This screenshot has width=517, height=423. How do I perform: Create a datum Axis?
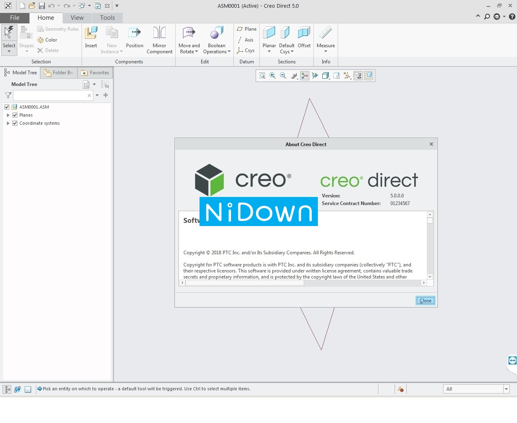point(246,40)
